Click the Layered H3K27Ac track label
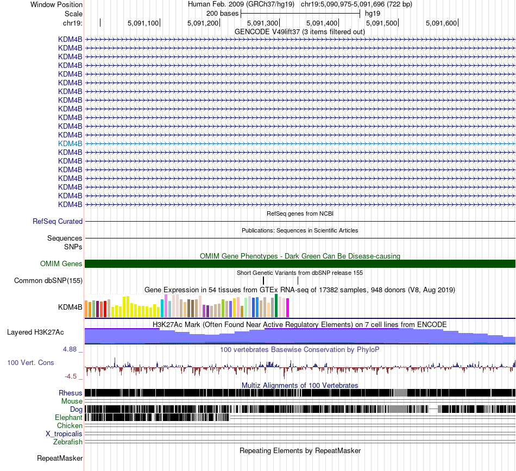 coord(35,332)
